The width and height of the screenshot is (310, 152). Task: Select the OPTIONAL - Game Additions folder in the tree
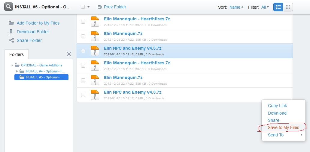click(x=41, y=65)
